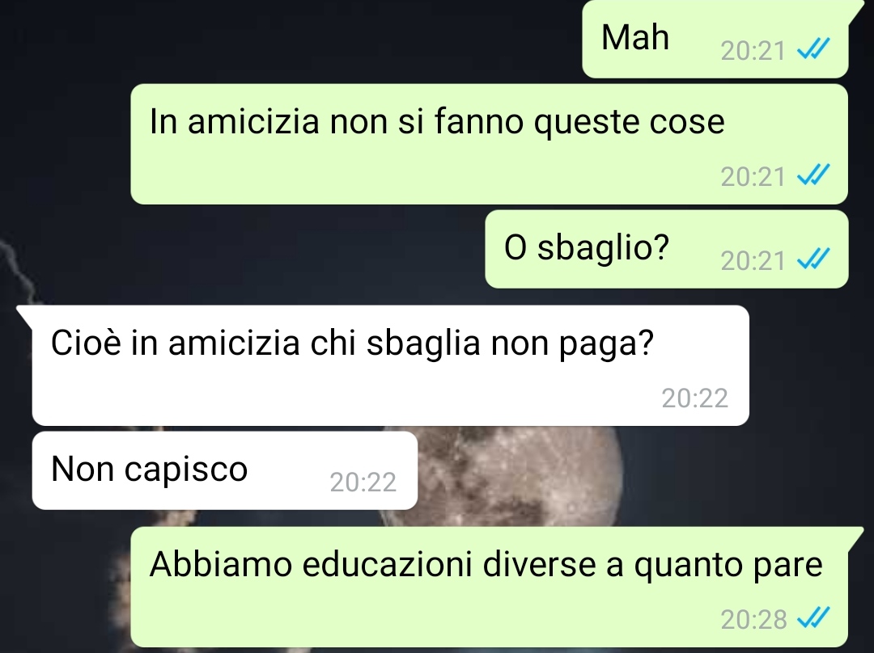
Task: Select the "Mah" message bubble
Action: tap(715, 39)
